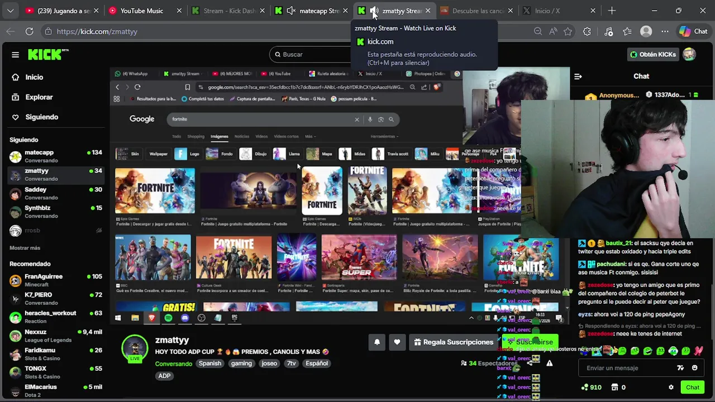This screenshot has width=715, height=402.
Task: Open media control music icon
Action: pyautogui.click(x=609, y=32)
